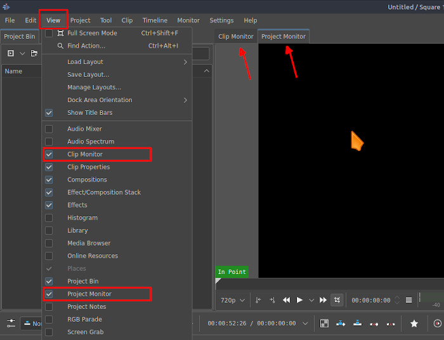Click the Kdenlive app icon in title bar
444x340 pixels.
coord(6,6)
